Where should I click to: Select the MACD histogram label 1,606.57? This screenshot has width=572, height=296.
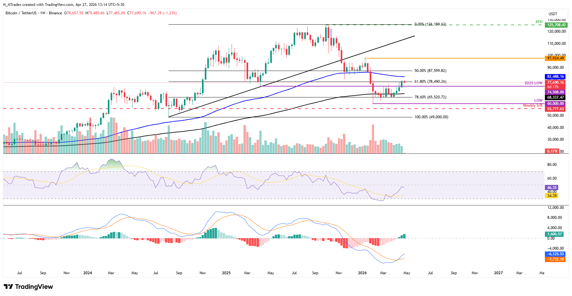coord(554,234)
